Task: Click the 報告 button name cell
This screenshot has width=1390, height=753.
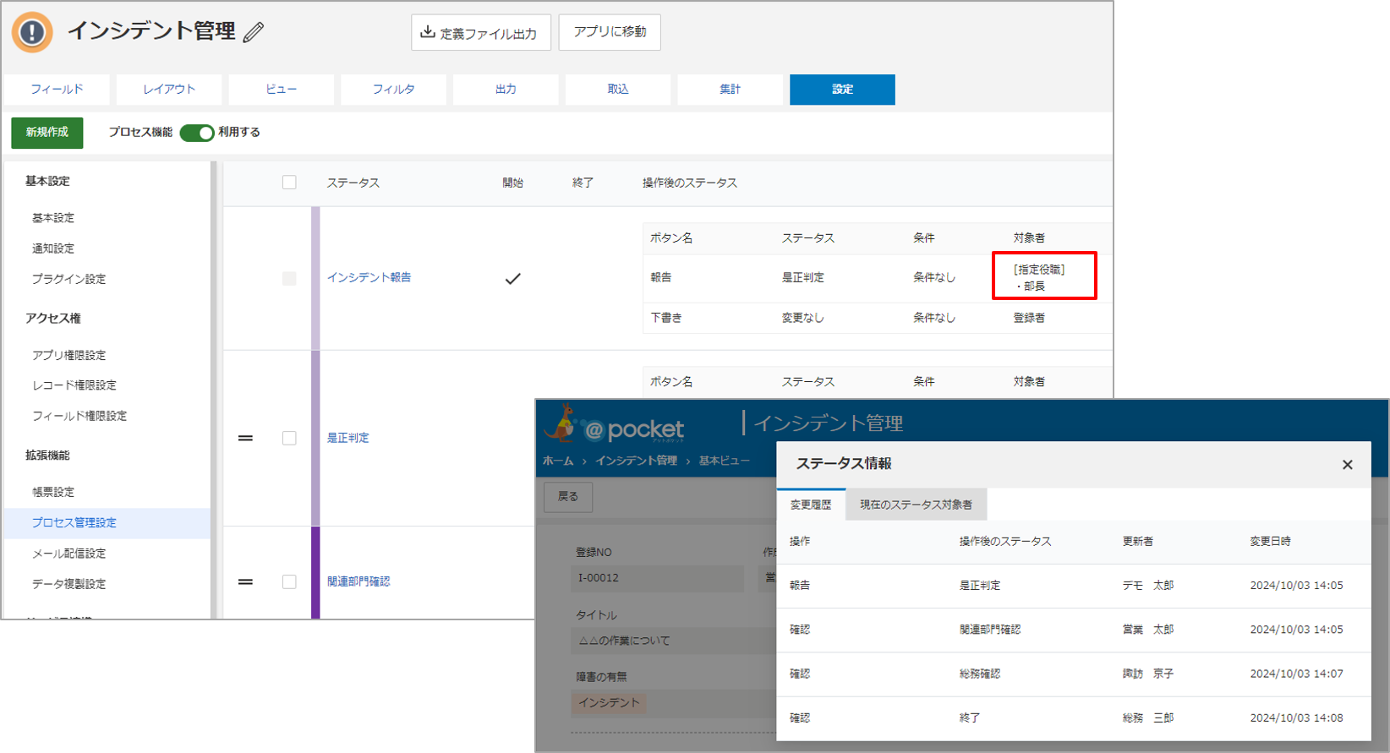Action: 661,277
